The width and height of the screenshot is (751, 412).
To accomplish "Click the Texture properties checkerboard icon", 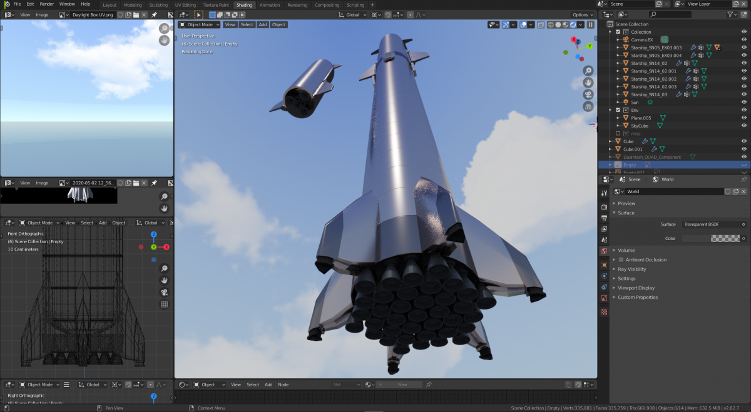I will (604, 311).
